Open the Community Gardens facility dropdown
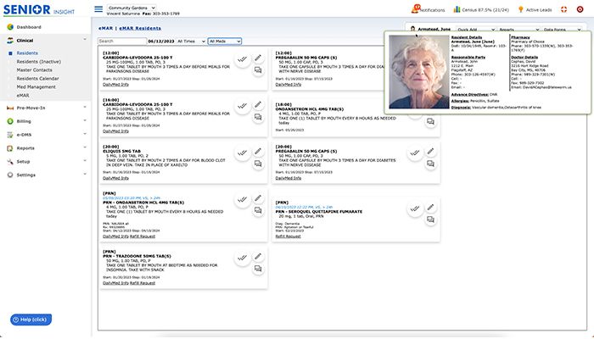Viewport: 594px width, 339px height. click(132, 8)
